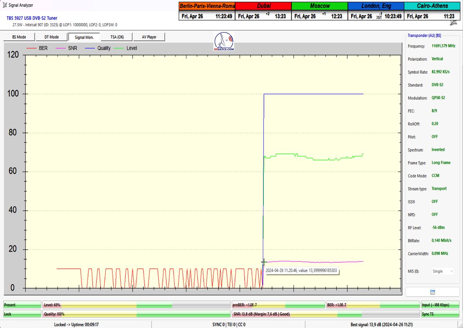463x328 pixels.
Task: Click the Signal Analyzer title bar icon
Action: coord(5,5)
